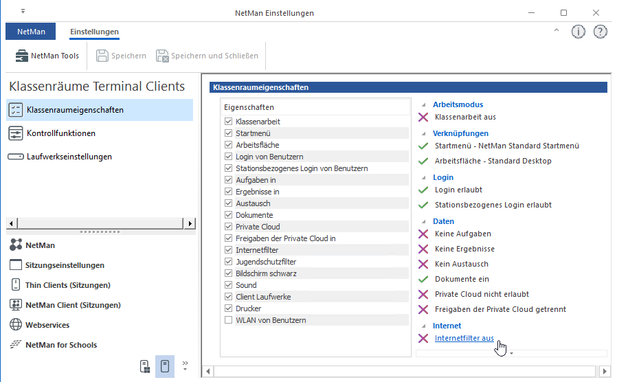Screen dimensions: 617x382
Task: Click the highlighted terminal client icon
Action: click(165, 366)
